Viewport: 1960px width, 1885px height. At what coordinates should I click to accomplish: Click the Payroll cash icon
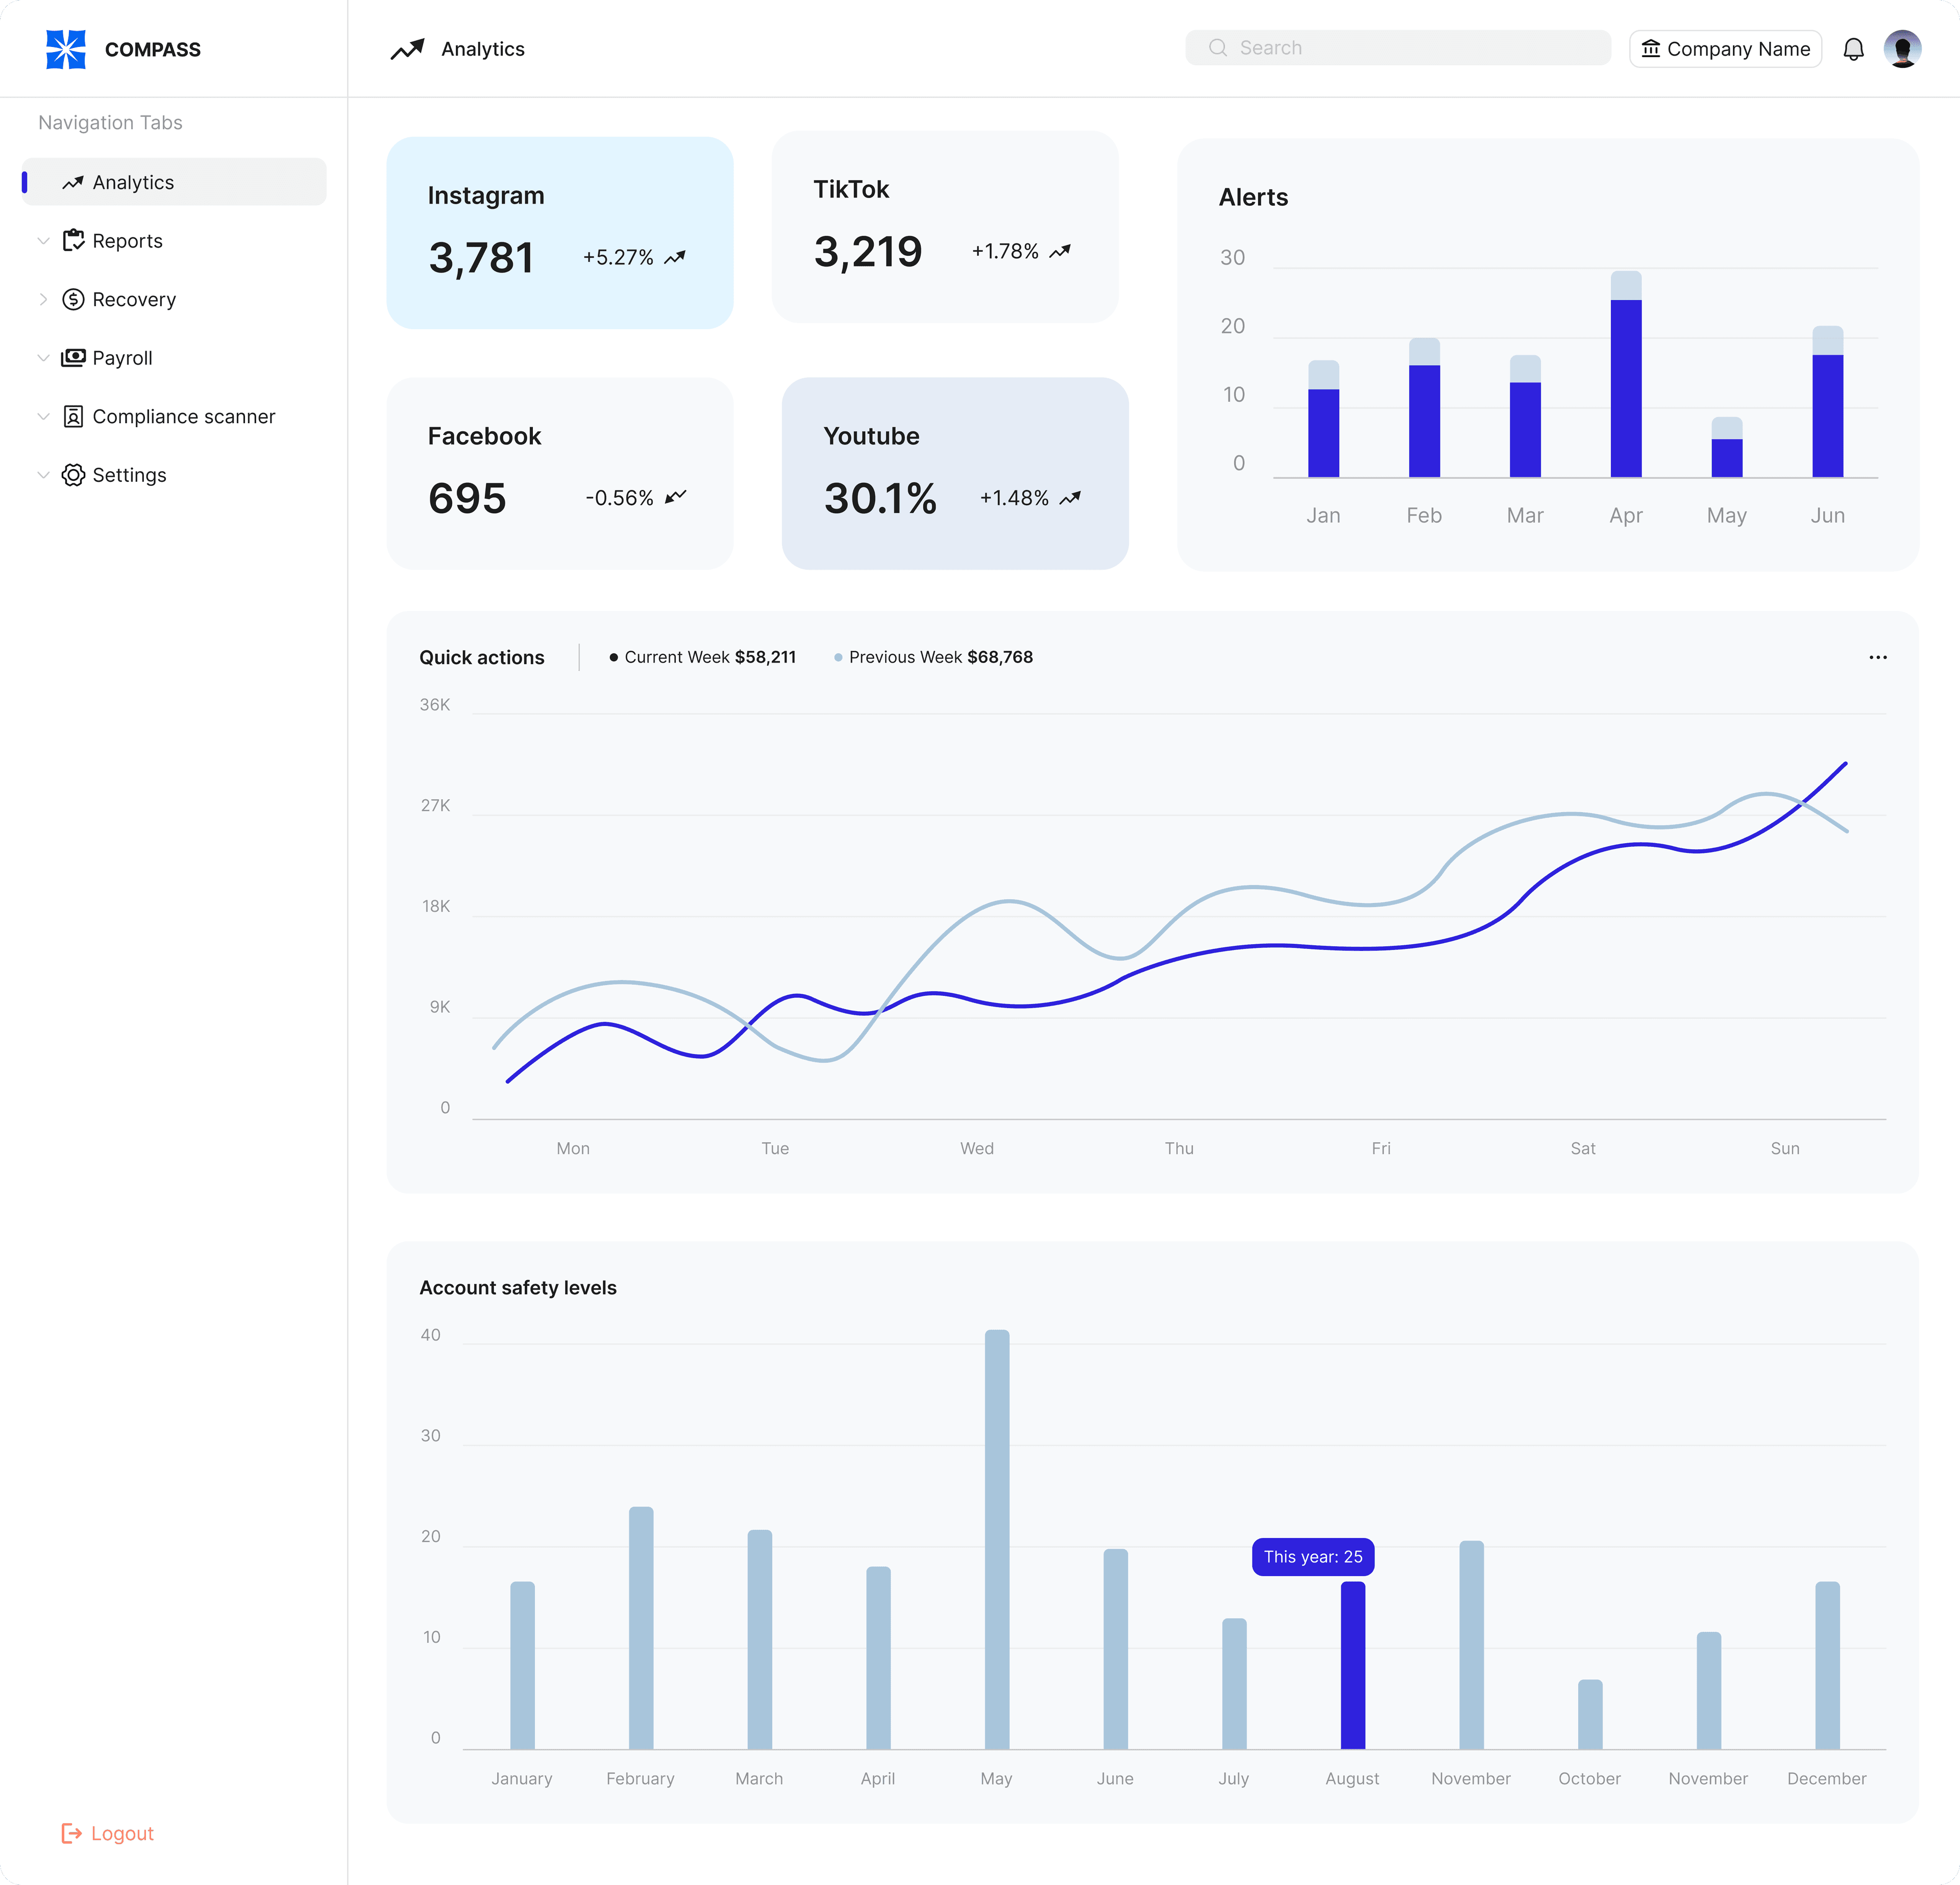[73, 358]
